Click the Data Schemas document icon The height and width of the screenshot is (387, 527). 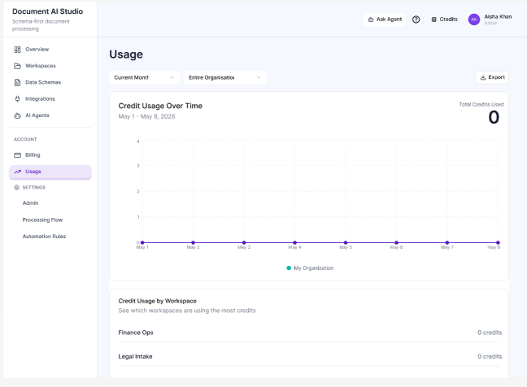point(17,82)
